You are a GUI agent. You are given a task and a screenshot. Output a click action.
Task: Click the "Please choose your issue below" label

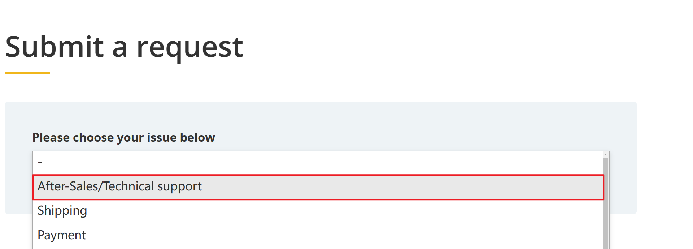(123, 138)
